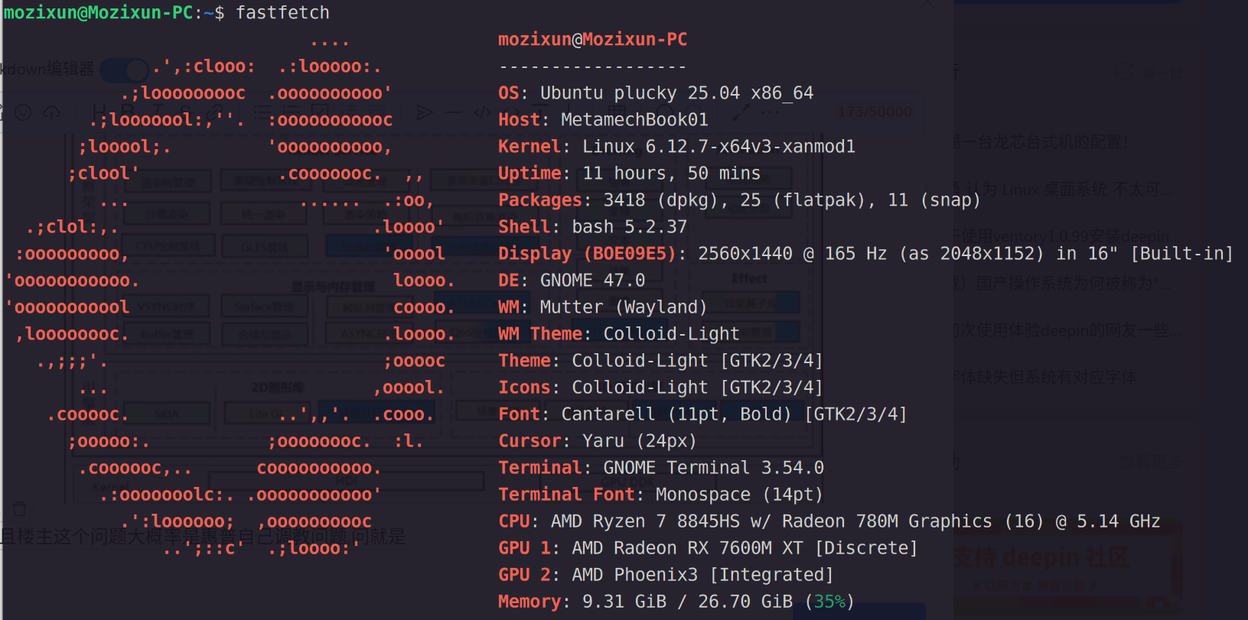Open the more options ellipsis in toolbar

771,112
